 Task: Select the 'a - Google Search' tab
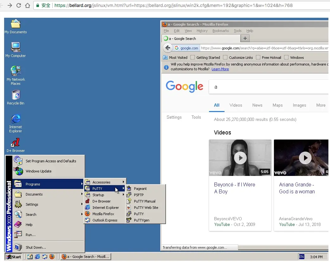(201, 39)
